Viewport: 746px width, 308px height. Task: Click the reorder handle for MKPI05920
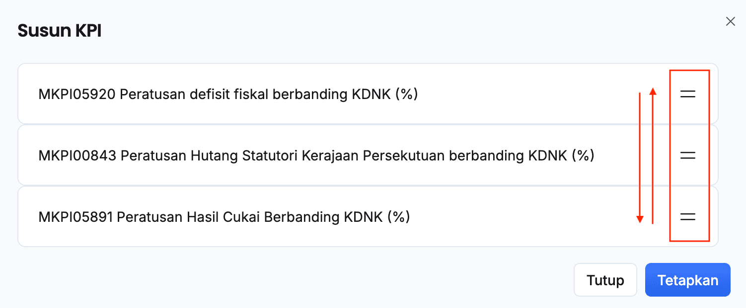(687, 94)
